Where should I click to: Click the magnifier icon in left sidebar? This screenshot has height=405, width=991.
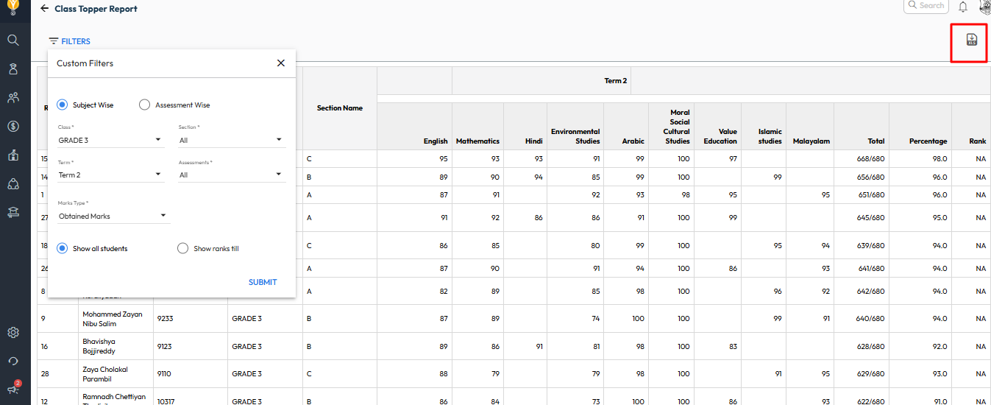tap(13, 40)
